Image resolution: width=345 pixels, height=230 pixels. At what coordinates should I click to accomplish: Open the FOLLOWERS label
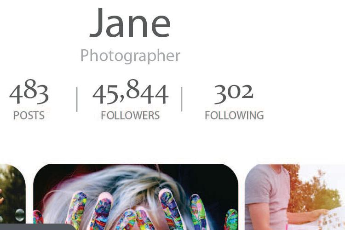(130, 115)
